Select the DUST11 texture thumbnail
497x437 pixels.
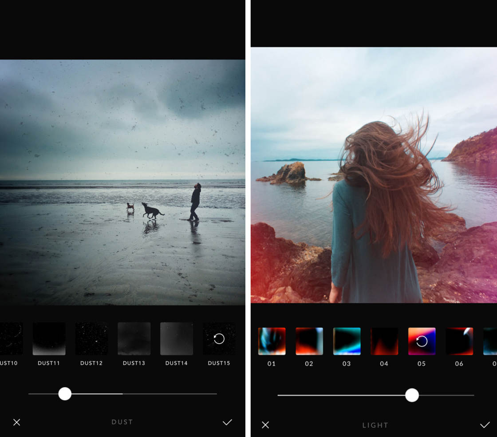49,339
